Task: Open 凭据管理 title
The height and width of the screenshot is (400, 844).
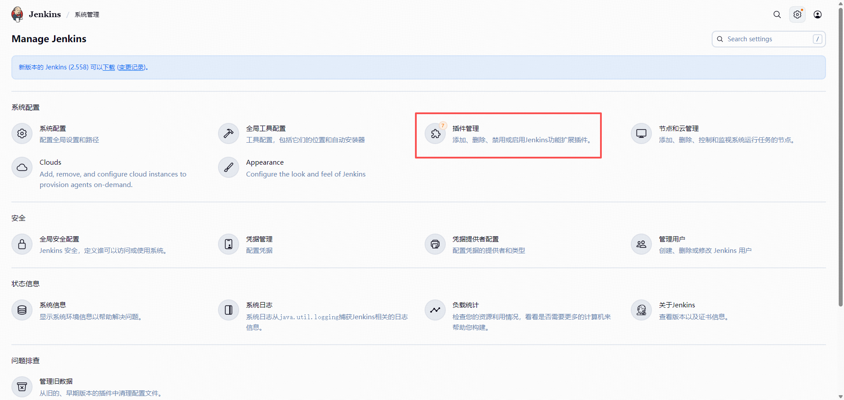Action: (x=259, y=239)
